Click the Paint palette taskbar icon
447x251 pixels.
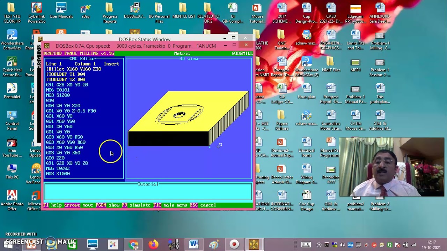pos(214,244)
